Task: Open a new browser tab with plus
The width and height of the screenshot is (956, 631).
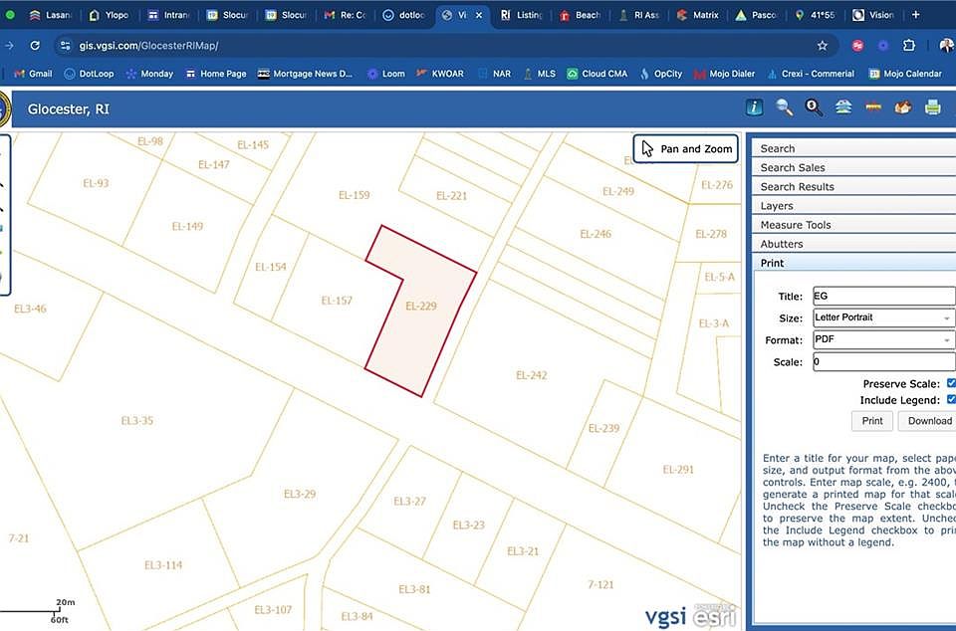Action: pos(916,15)
